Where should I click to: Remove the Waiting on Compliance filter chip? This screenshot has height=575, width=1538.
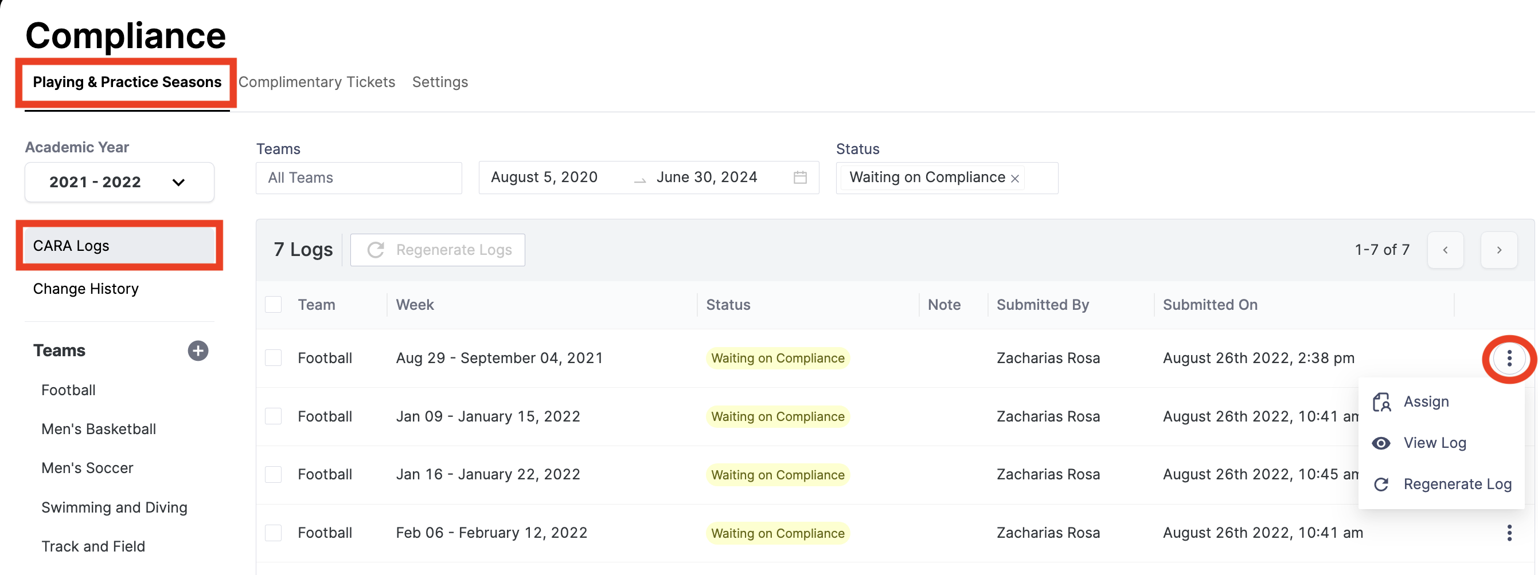[1014, 178]
